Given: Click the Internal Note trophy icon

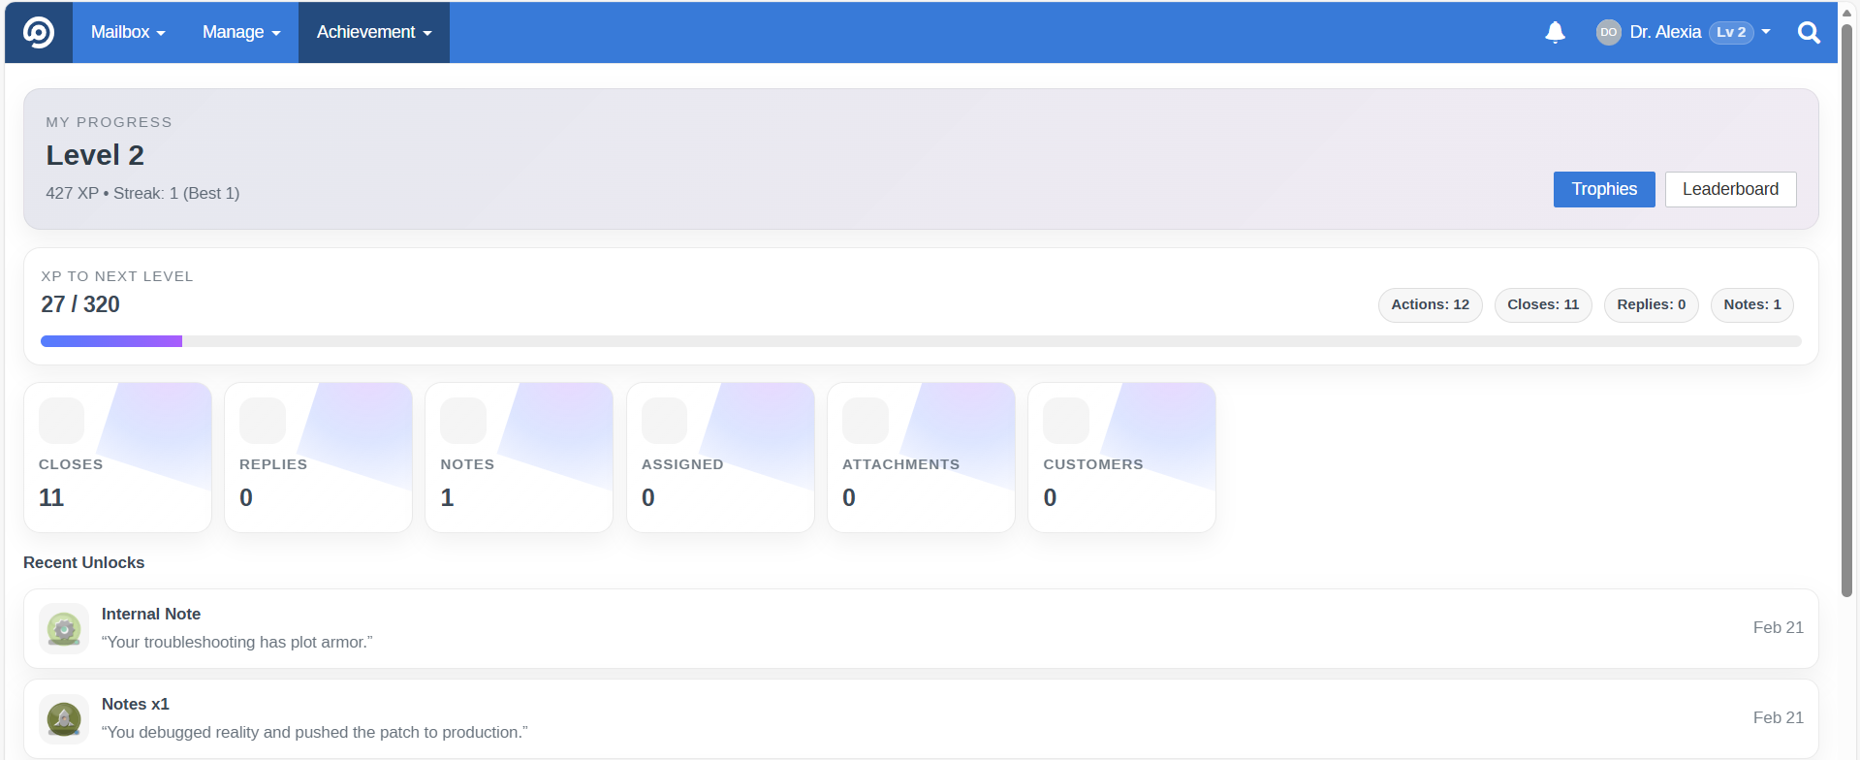Looking at the screenshot, I should coord(64,629).
